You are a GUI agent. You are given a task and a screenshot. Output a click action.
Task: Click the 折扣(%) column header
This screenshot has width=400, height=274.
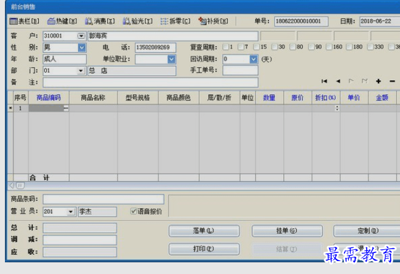(326, 97)
